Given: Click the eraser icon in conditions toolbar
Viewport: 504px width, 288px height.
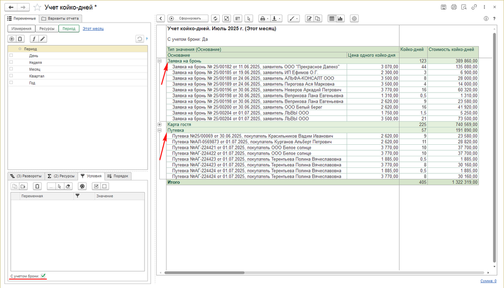Looking at the screenshot, I should pos(68,186).
